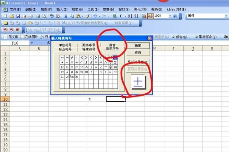The image size is (229, 152).
Task: Open the 美化大师 menu
Action: pyautogui.click(x=140, y=9)
